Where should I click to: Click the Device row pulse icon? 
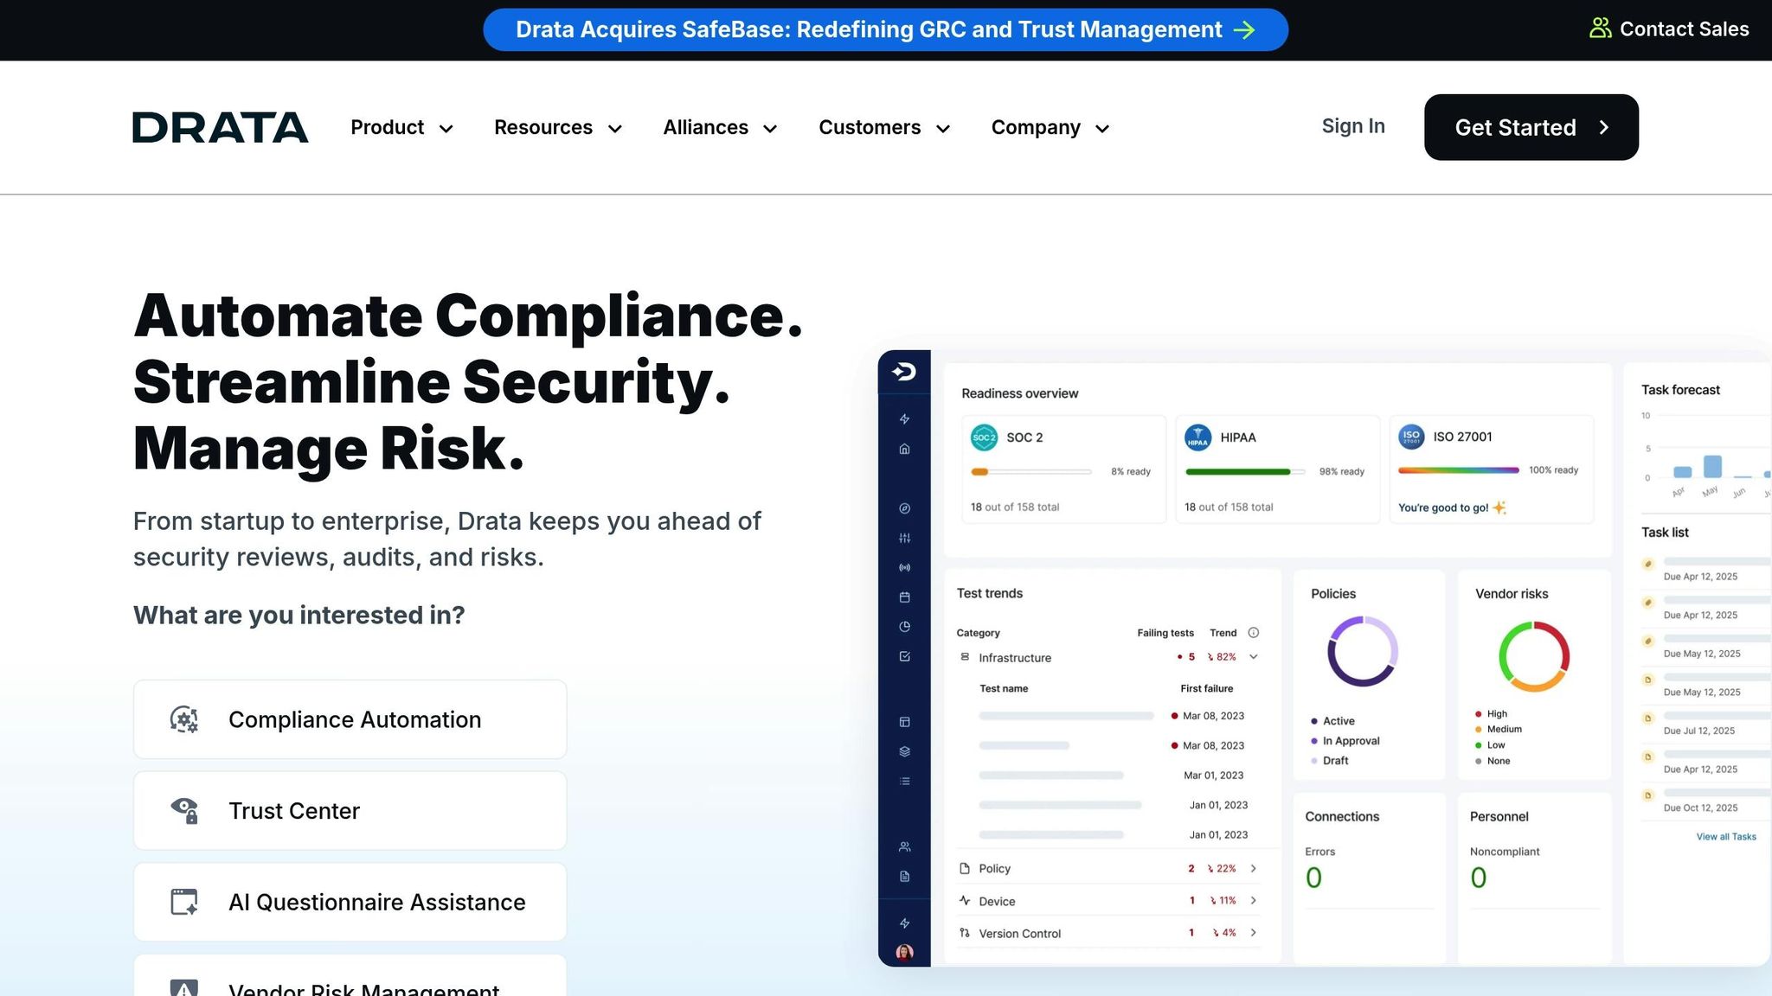[x=965, y=901]
